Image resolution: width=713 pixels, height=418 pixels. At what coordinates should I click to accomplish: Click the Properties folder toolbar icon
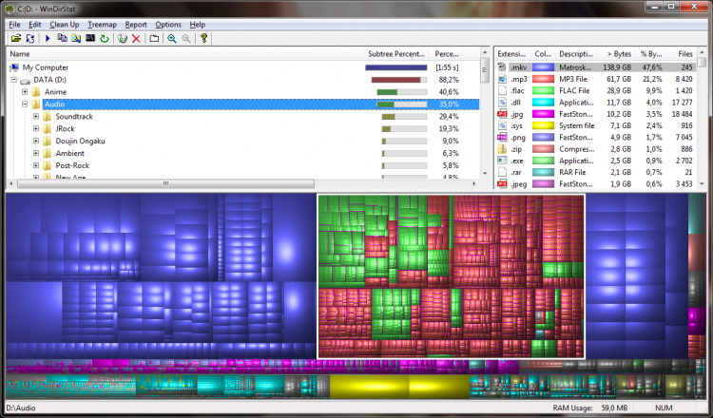[154, 39]
